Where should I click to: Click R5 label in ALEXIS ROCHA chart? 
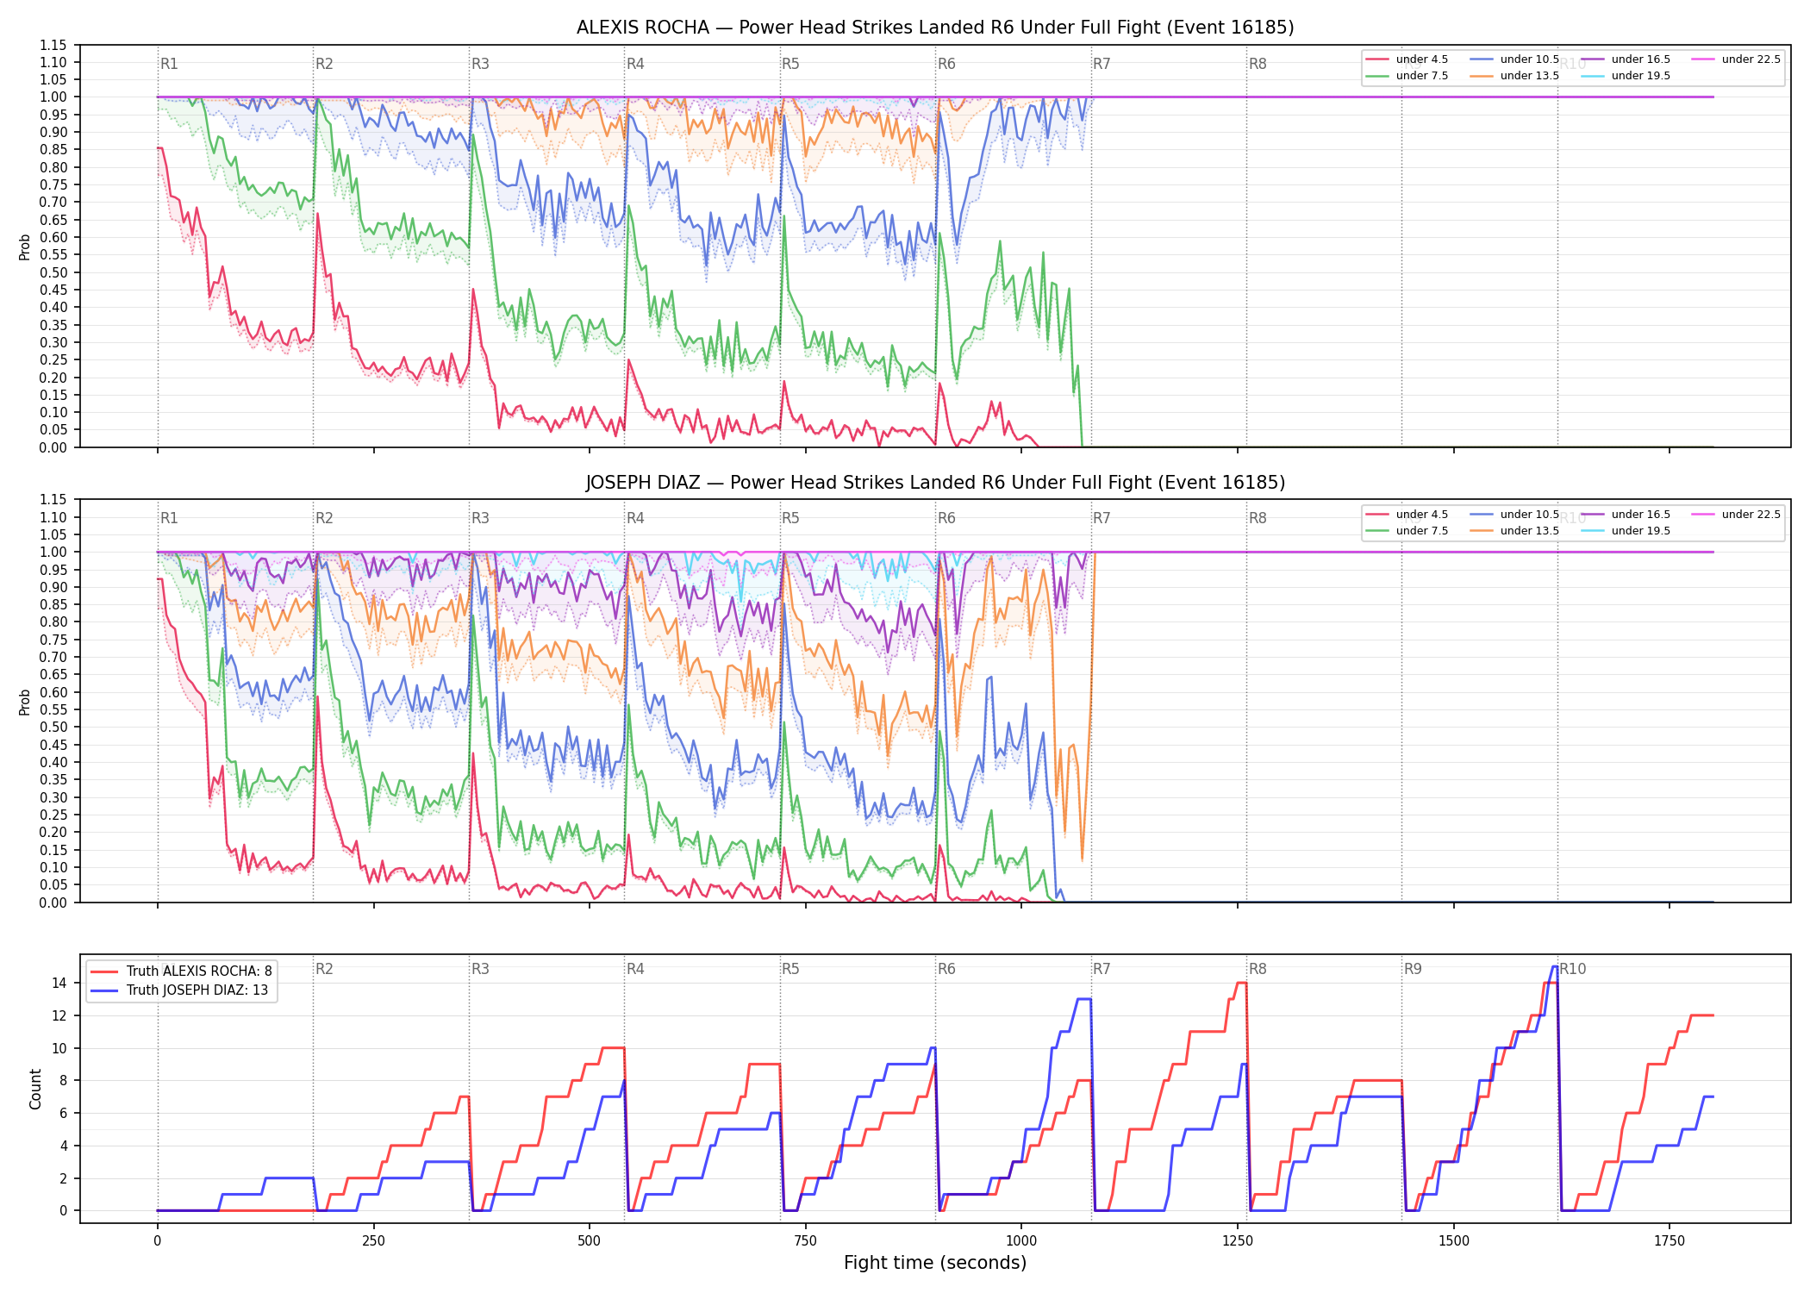click(790, 64)
